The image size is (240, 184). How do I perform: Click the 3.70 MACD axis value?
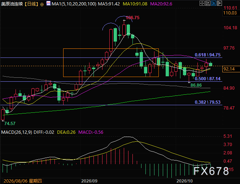[228, 145]
